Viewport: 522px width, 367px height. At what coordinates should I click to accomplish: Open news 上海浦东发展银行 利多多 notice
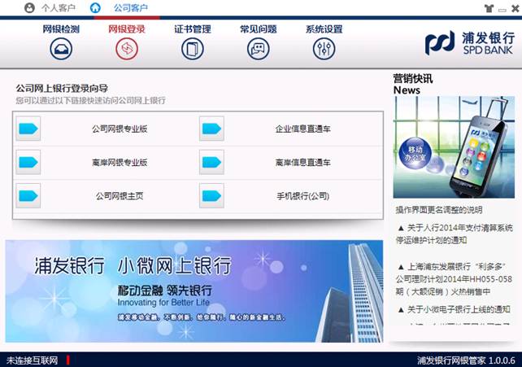[x=455, y=279]
